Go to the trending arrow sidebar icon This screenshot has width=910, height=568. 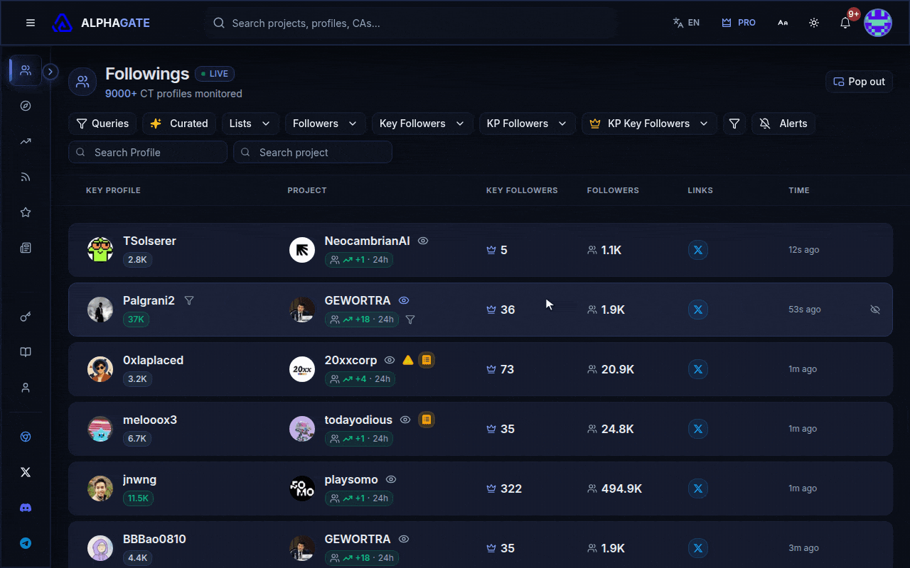pyautogui.click(x=26, y=141)
